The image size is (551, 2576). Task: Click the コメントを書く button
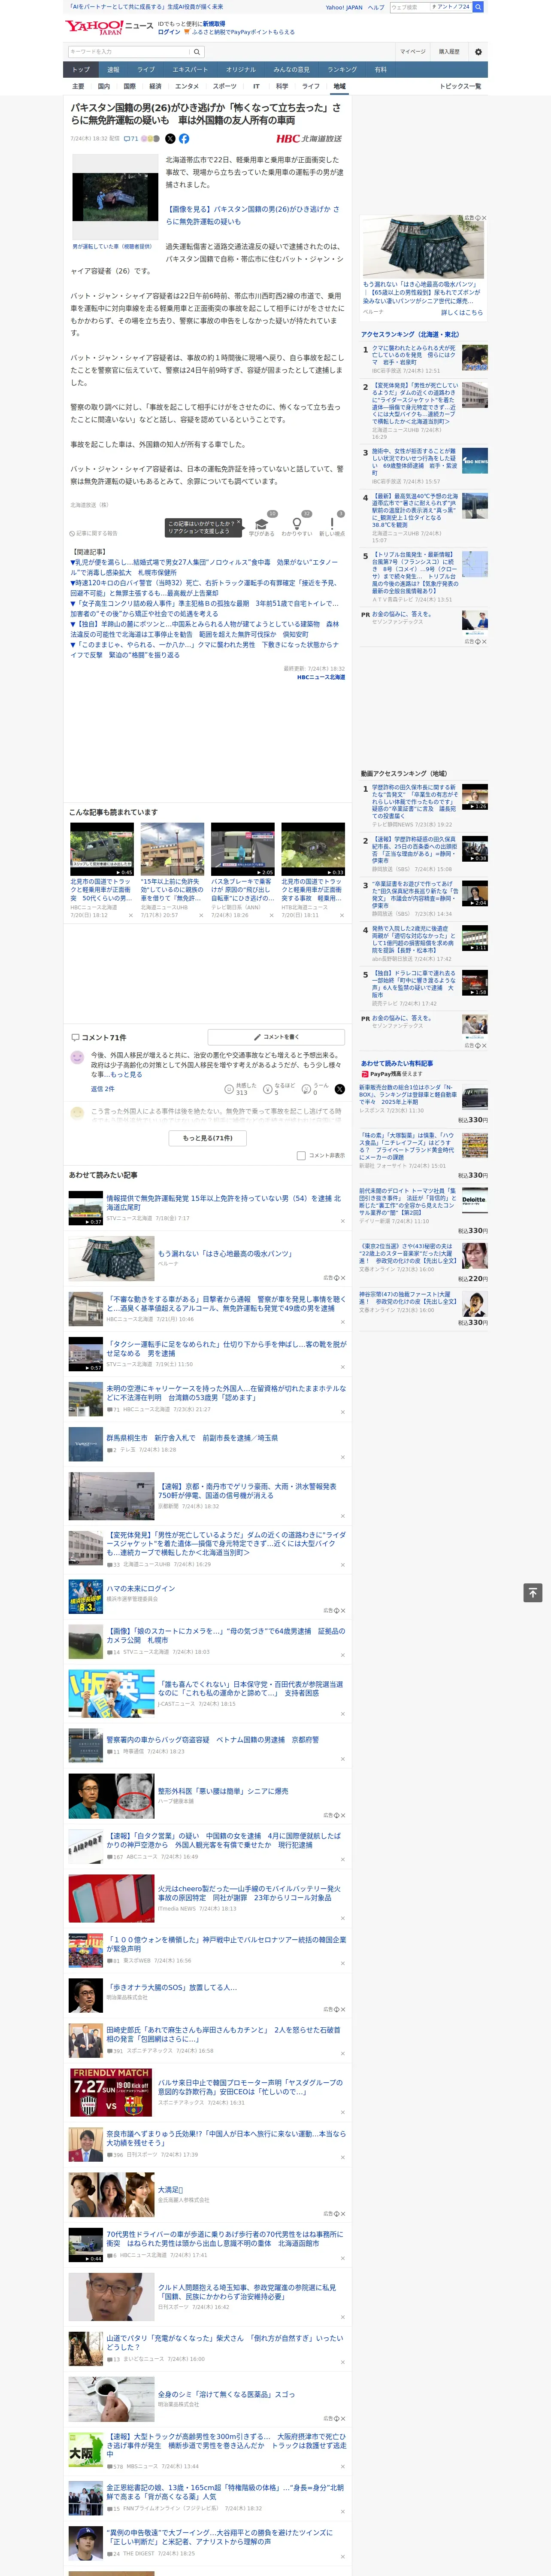276,1037
